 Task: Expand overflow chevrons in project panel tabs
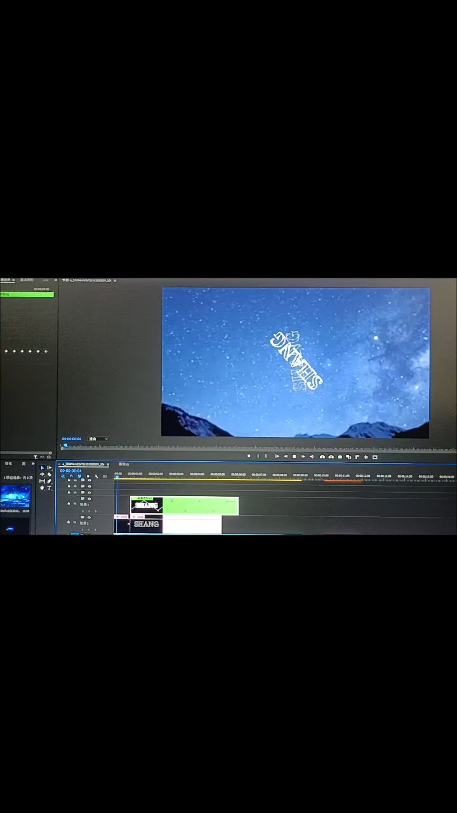point(33,464)
